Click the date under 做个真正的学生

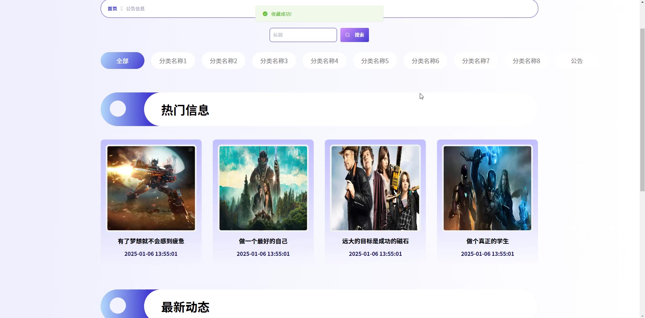tap(487, 254)
